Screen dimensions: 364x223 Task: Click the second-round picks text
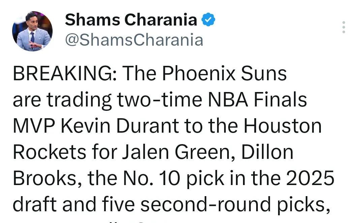click(x=235, y=205)
